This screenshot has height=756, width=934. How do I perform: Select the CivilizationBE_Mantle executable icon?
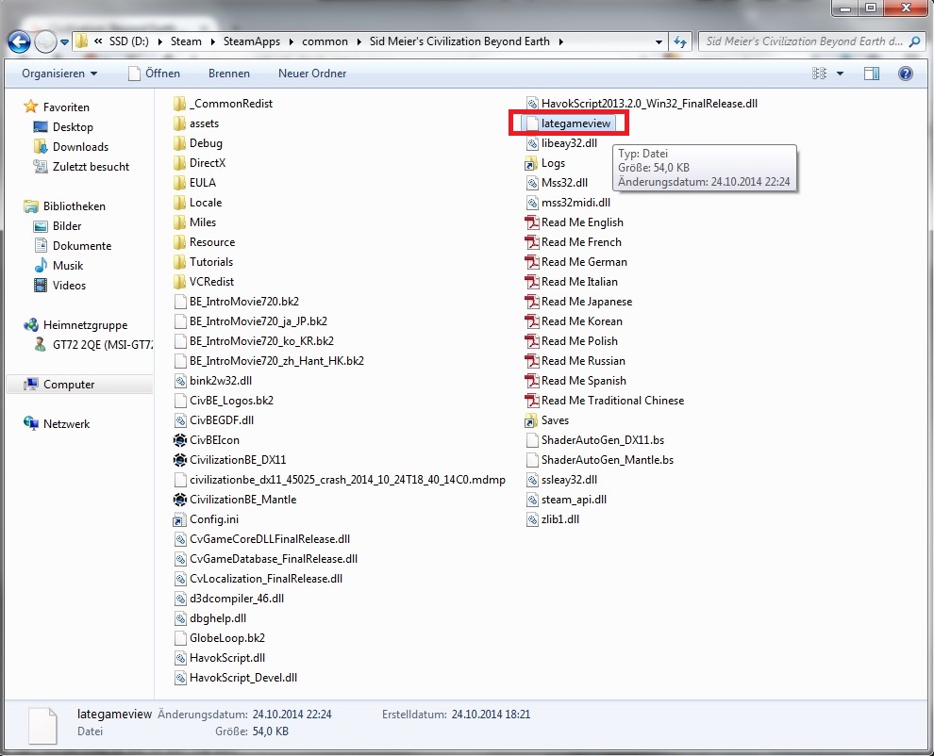click(x=180, y=500)
